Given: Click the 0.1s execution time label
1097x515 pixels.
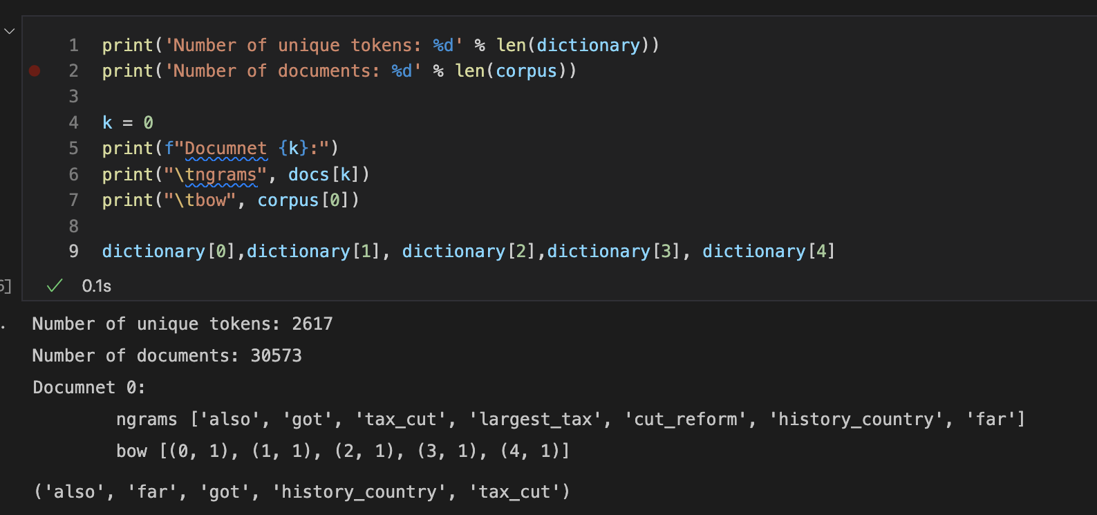Looking at the screenshot, I should tap(96, 286).
